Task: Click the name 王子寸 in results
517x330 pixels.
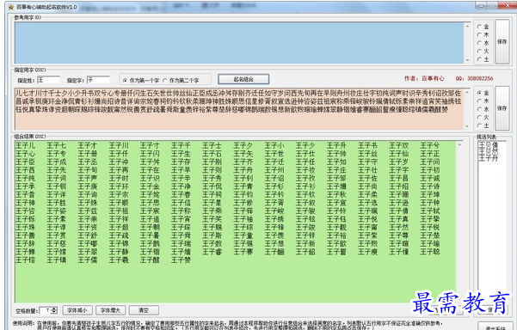Action: 150,145
